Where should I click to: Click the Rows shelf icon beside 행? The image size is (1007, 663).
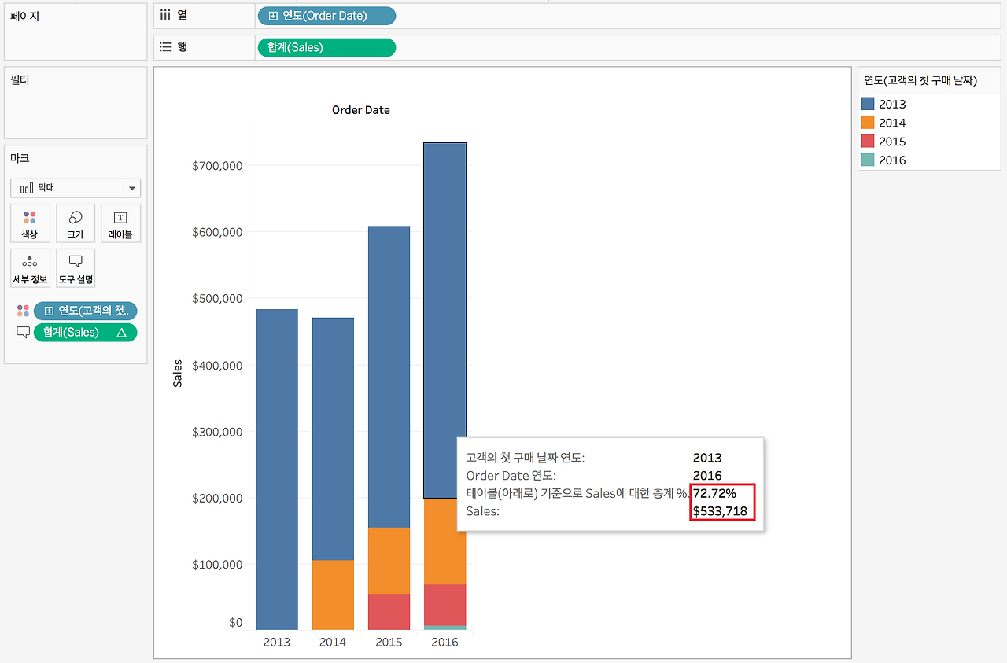tap(165, 47)
